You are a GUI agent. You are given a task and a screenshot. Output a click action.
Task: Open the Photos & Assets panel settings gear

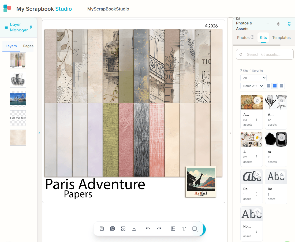tap(278, 24)
